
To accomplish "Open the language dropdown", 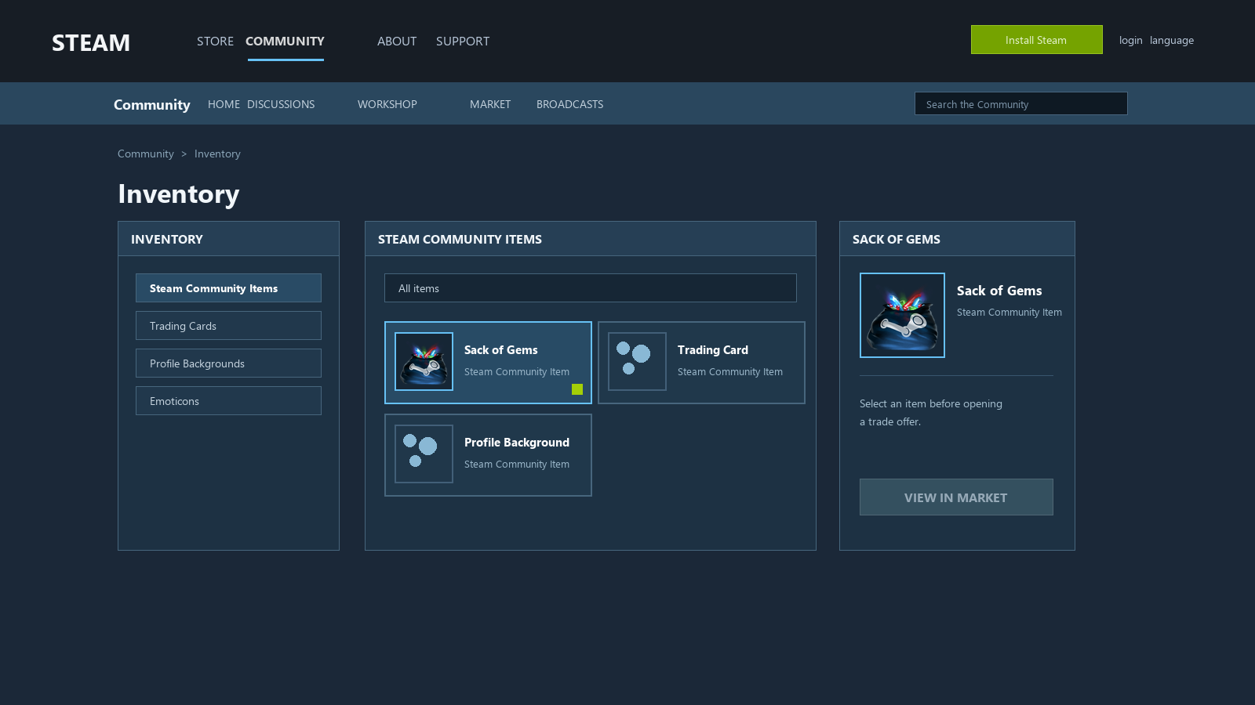I will (x=1172, y=41).
